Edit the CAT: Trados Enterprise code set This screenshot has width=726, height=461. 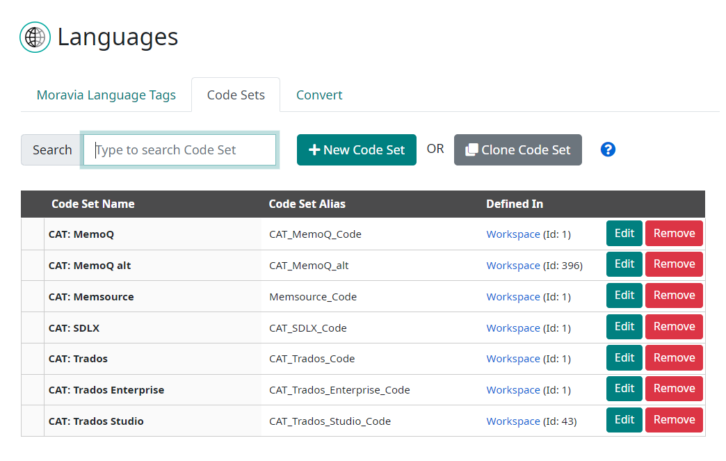tap(624, 389)
